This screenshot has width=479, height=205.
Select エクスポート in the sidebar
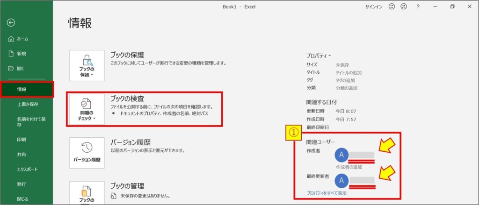(28, 170)
